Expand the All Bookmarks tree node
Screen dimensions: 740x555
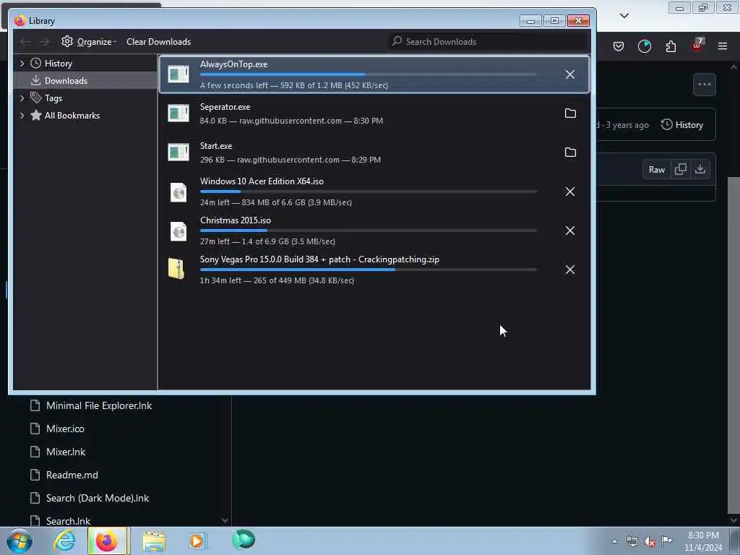(x=22, y=116)
